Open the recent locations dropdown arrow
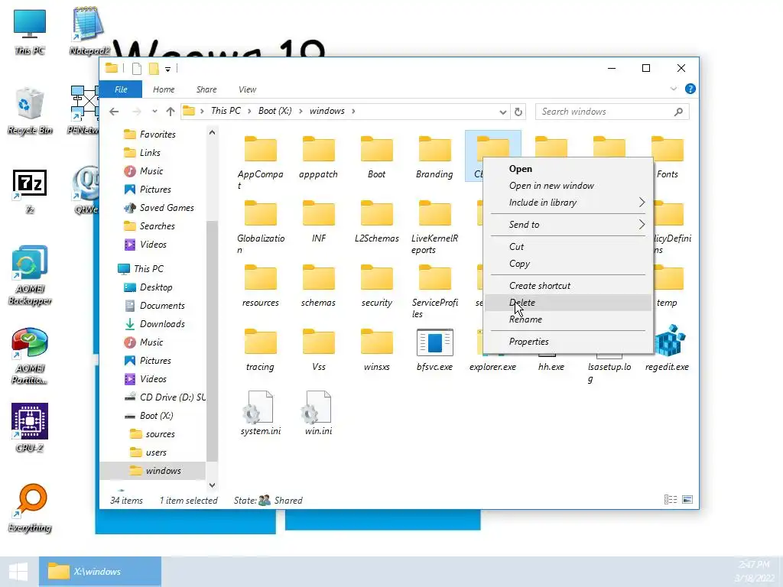 (x=154, y=112)
